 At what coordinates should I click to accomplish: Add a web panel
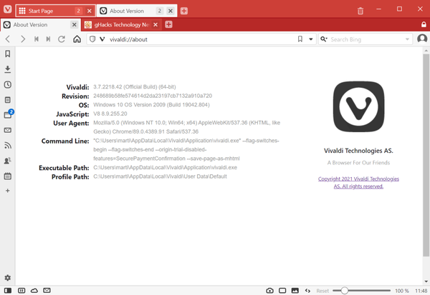tap(8, 191)
